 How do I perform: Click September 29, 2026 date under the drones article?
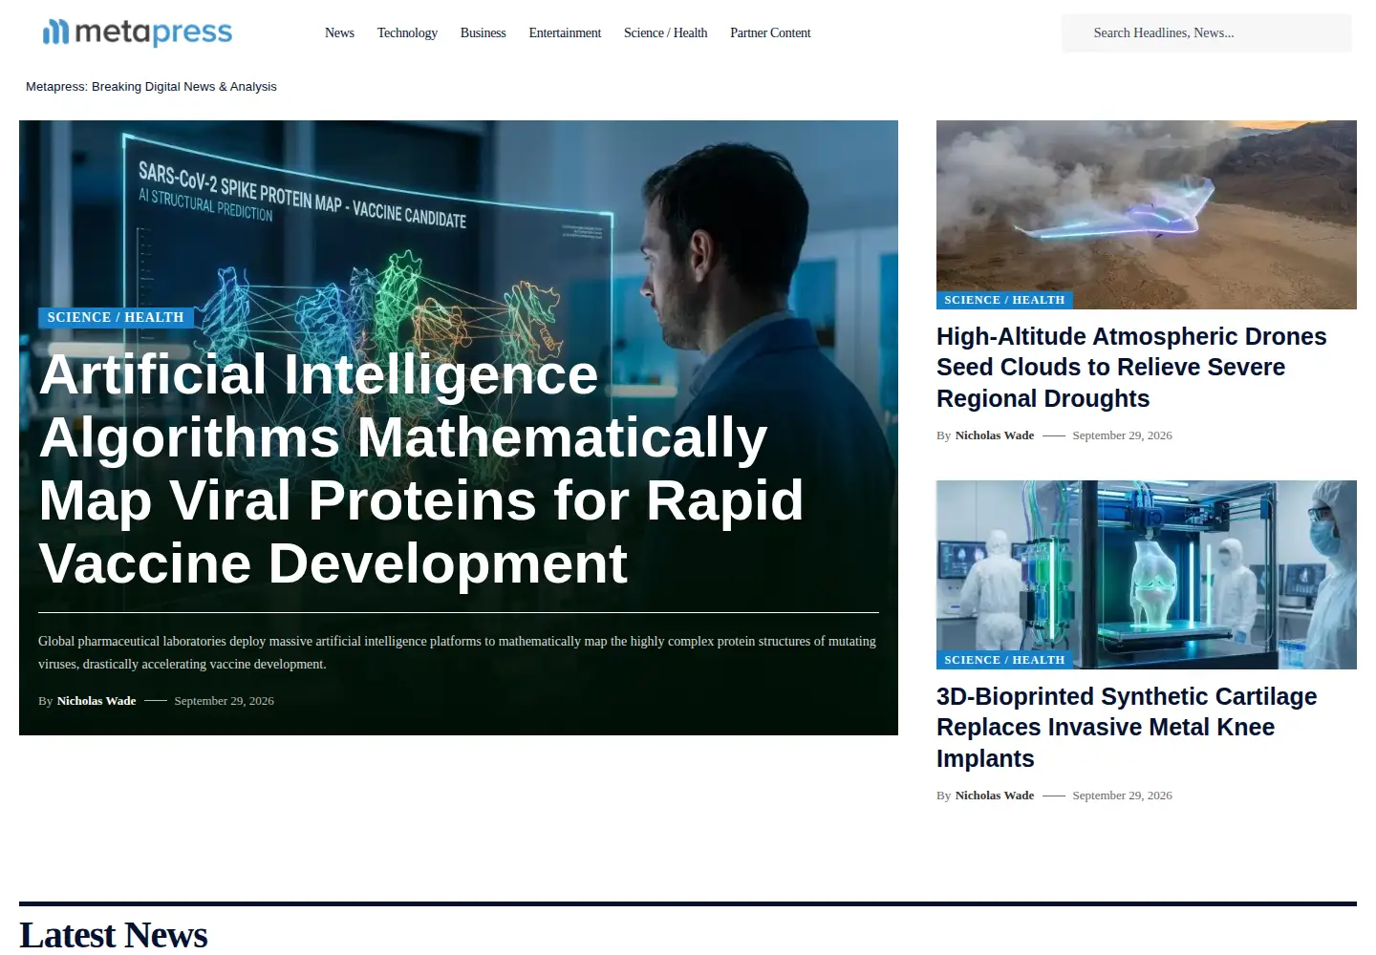1122,435
